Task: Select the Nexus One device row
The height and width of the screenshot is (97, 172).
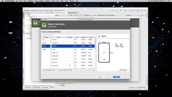Action: point(73,56)
